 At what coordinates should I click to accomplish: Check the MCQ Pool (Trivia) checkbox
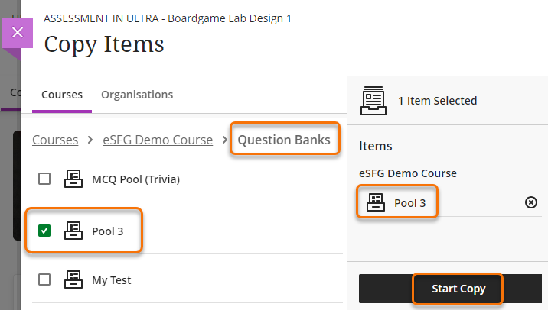[44, 179]
